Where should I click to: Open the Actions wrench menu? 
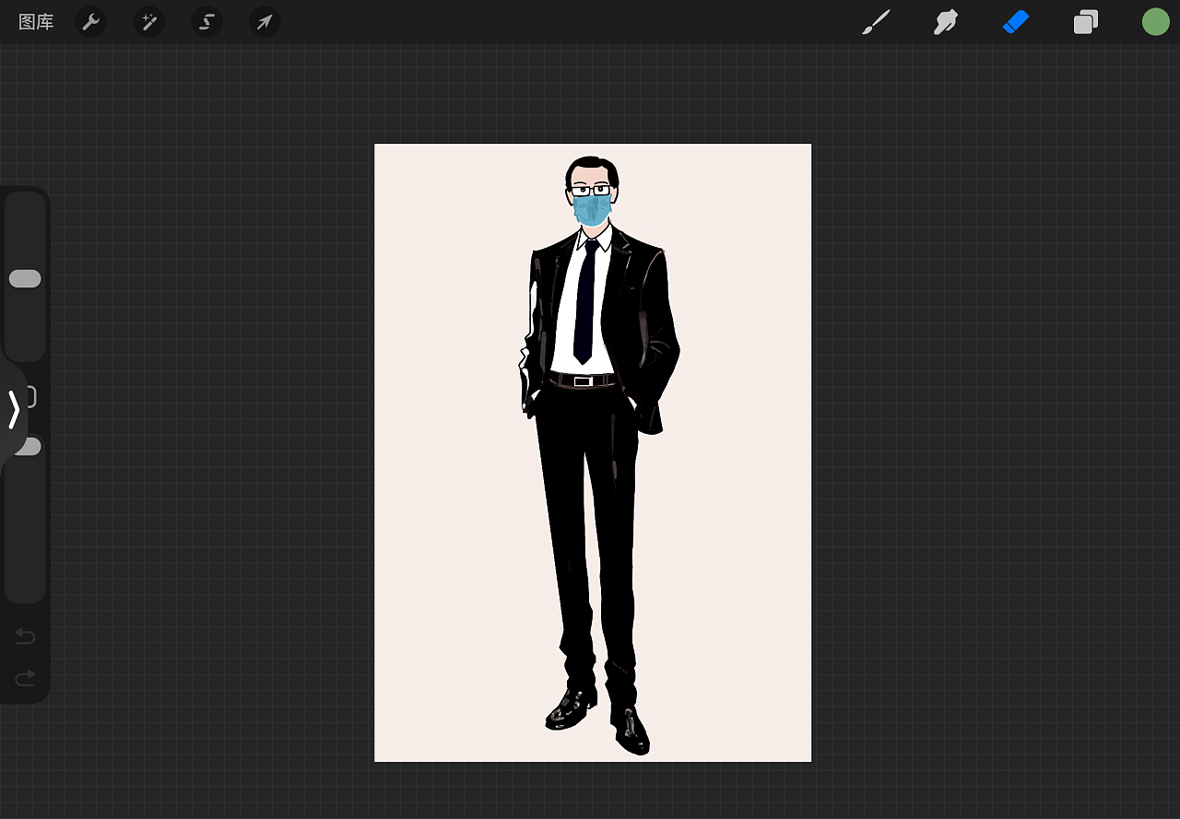click(90, 22)
